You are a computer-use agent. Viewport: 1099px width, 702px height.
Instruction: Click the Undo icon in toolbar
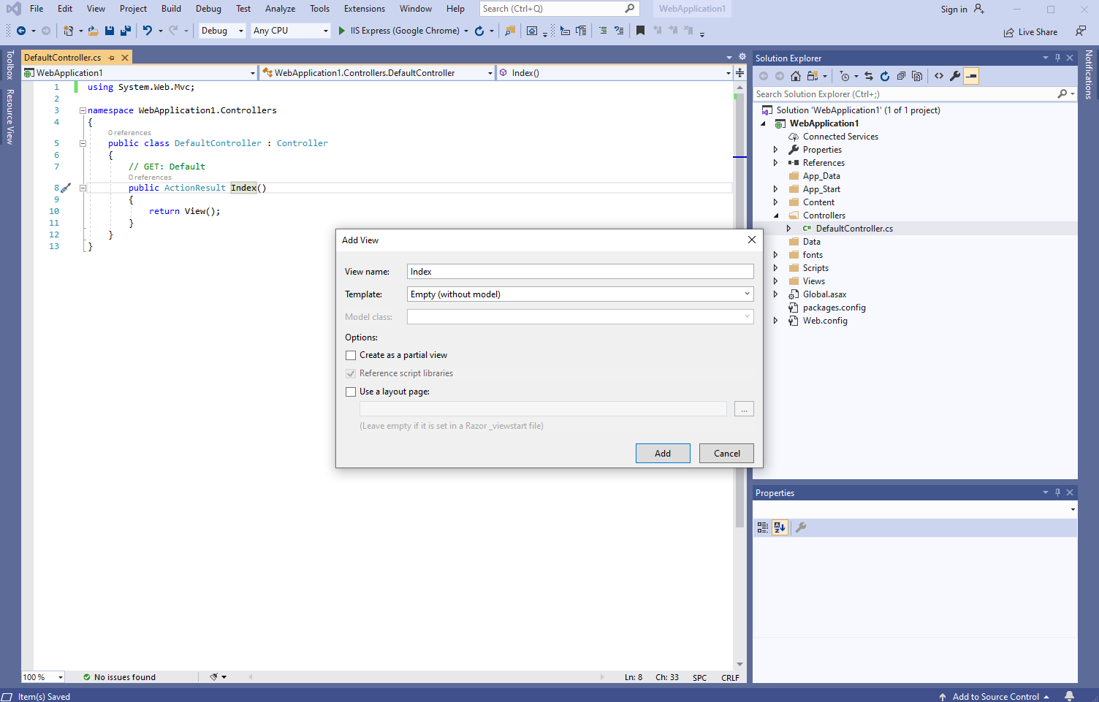click(148, 31)
